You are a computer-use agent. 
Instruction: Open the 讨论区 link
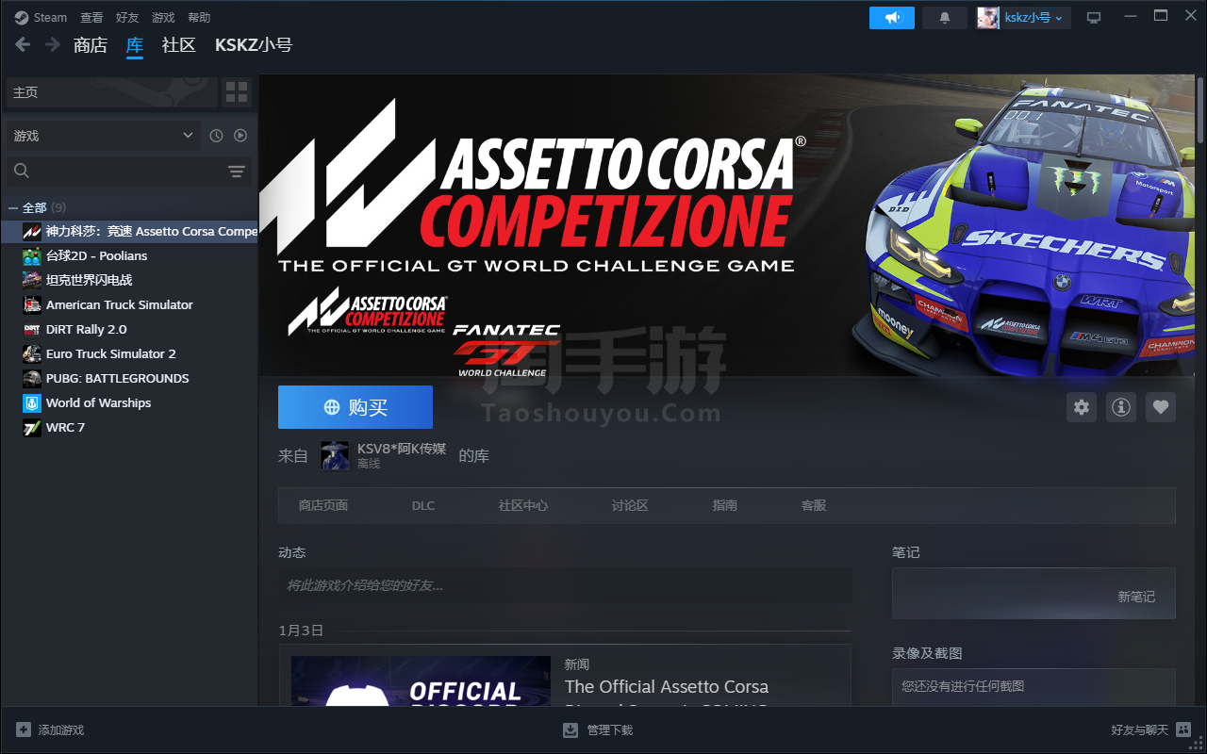pos(630,505)
